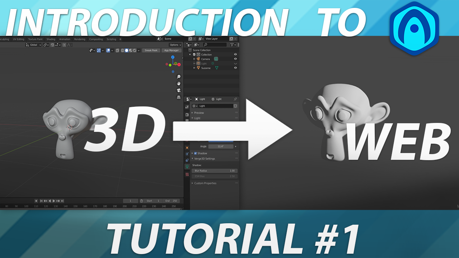
Task: Switch to the UV Editing workspace tab
Action: (18, 39)
